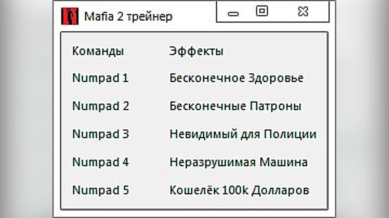Click the 'Numpad 4' command label
This screenshot has height=218, width=389.
pyautogui.click(x=100, y=162)
